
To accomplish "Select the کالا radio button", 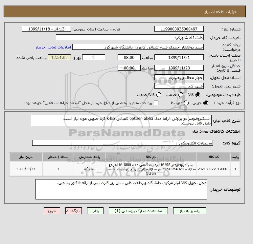I will coord(198,95).
